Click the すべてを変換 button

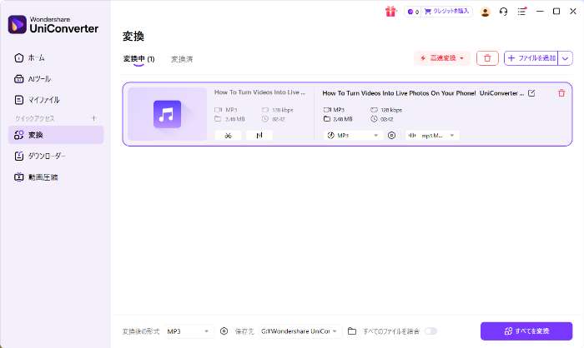coord(526,331)
